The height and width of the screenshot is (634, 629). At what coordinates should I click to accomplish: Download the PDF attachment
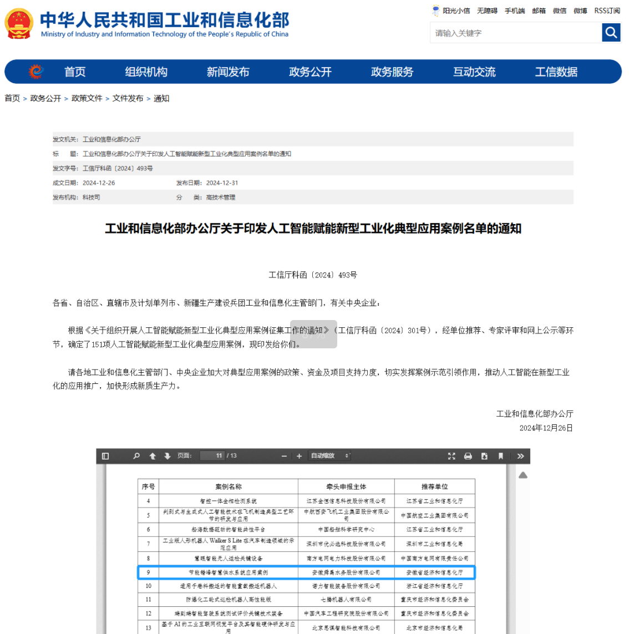tap(484, 456)
